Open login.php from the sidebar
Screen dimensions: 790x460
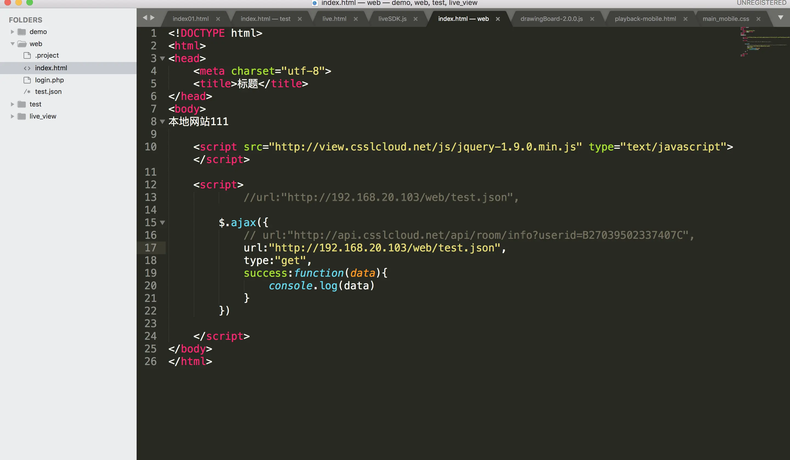coord(49,80)
